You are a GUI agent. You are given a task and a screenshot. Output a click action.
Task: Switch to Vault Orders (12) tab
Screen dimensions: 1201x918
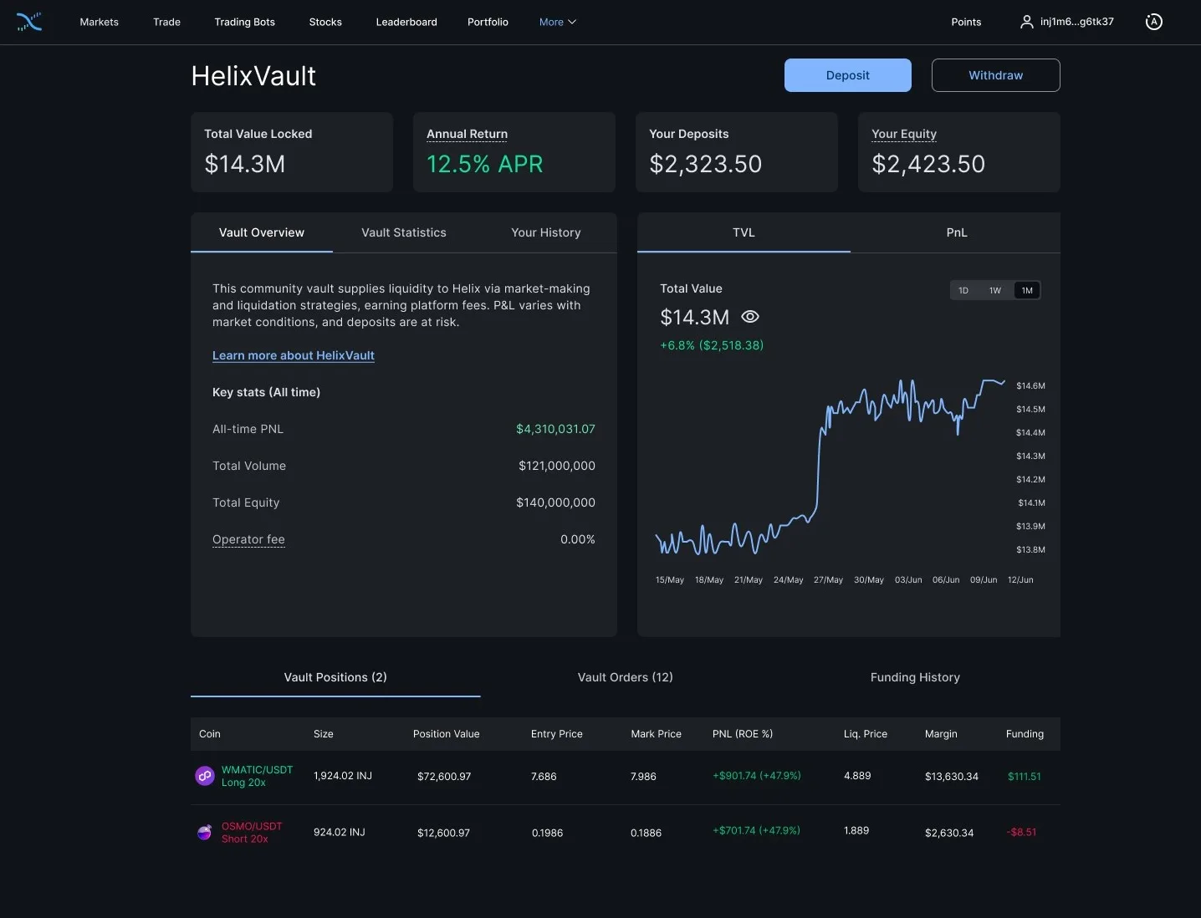click(626, 677)
